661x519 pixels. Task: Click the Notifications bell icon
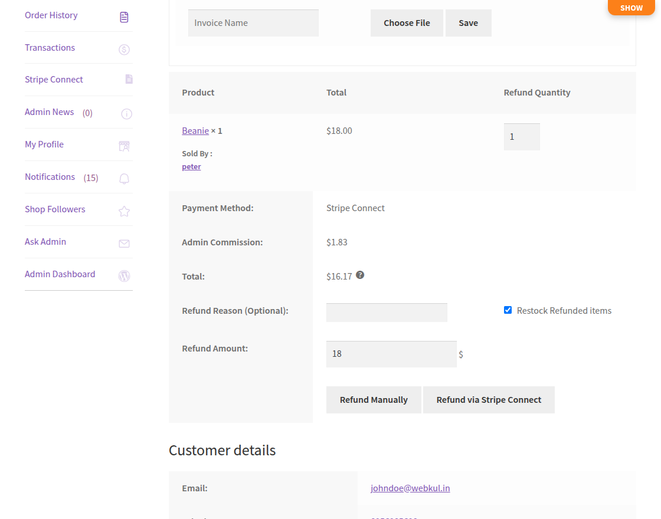pyautogui.click(x=124, y=179)
